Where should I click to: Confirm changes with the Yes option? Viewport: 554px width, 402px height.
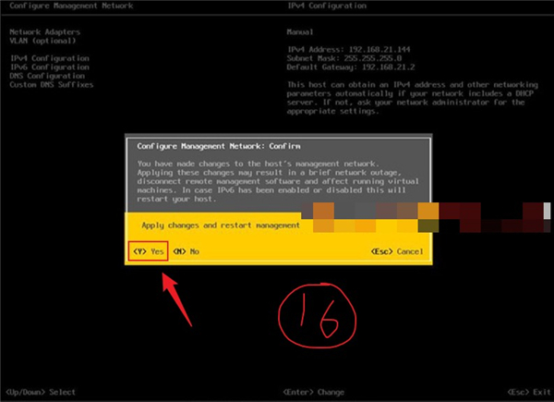(149, 251)
